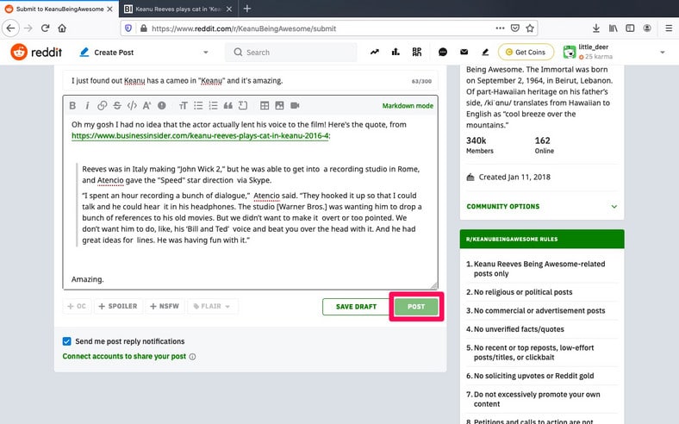Open the OC live streams icon
The image size is (679, 424).
[x=416, y=52]
